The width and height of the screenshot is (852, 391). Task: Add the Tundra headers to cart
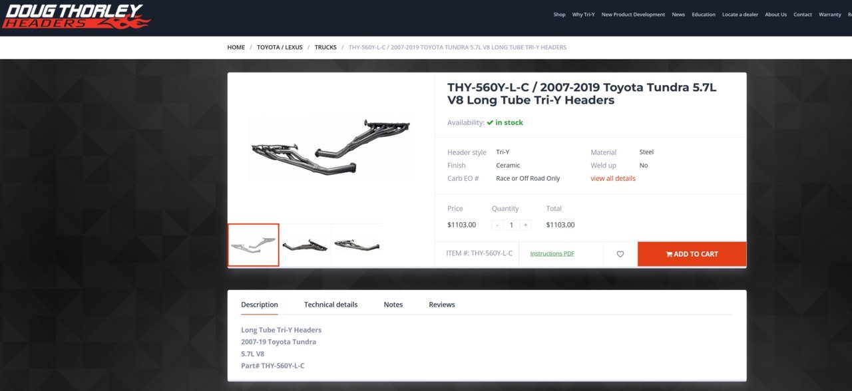point(692,254)
